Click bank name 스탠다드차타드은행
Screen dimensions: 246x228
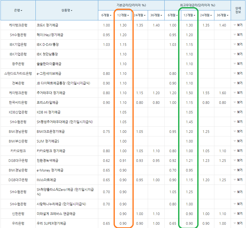tap(18, 74)
